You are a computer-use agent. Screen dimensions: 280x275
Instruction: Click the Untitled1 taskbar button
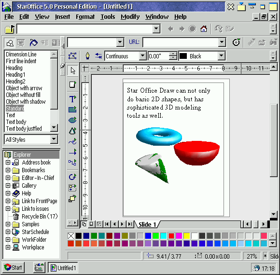pyautogui.click(x=63, y=268)
